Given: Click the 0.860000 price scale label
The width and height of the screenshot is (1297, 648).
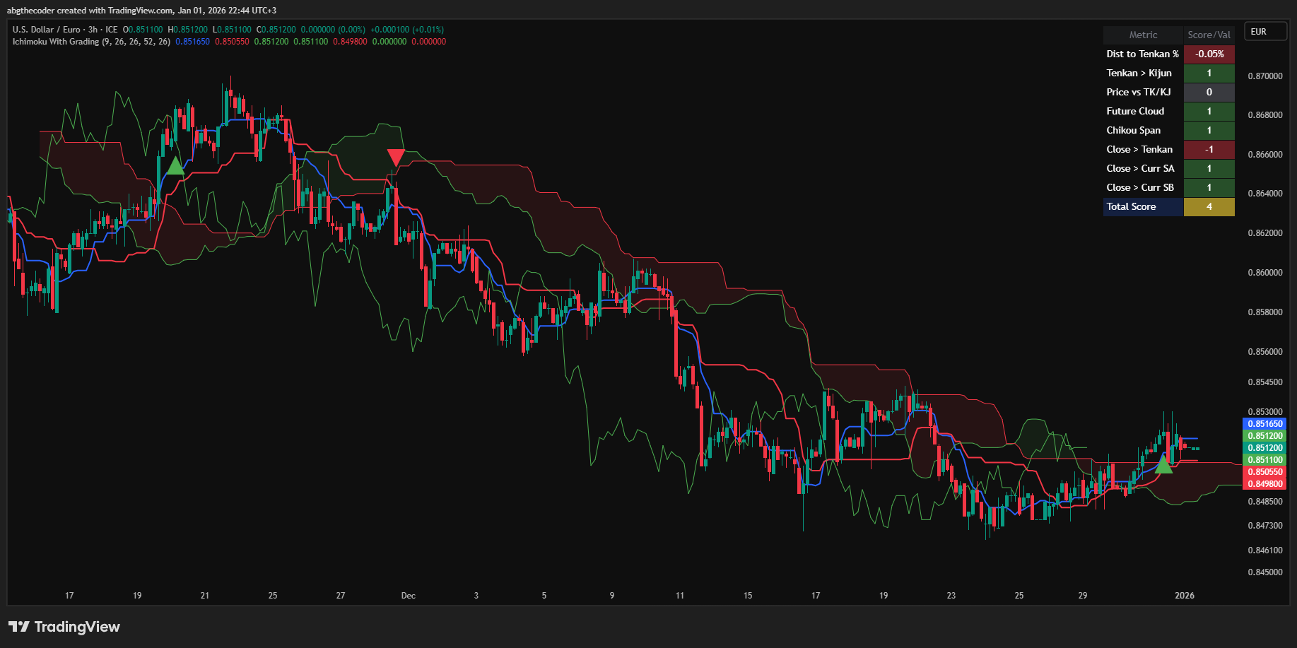Looking at the screenshot, I should pyautogui.click(x=1265, y=273).
